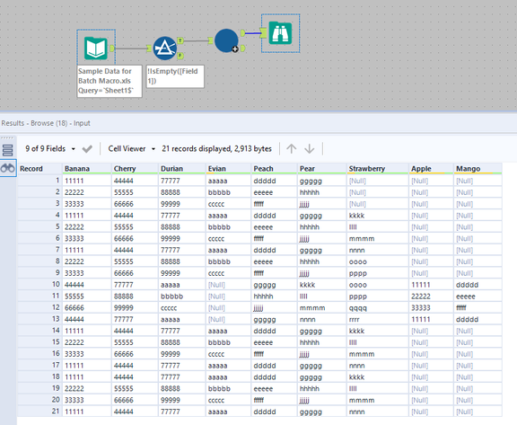The width and height of the screenshot is (517, 425).
Task: Click the wire between Input Data and Filter
Action: click(130, 49)
